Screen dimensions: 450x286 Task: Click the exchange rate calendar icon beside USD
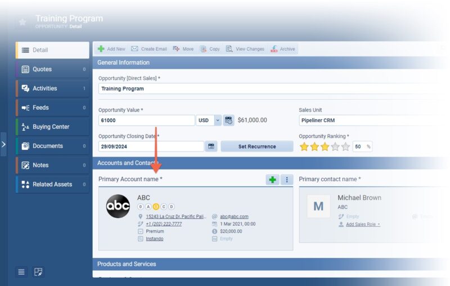(228, 120)
